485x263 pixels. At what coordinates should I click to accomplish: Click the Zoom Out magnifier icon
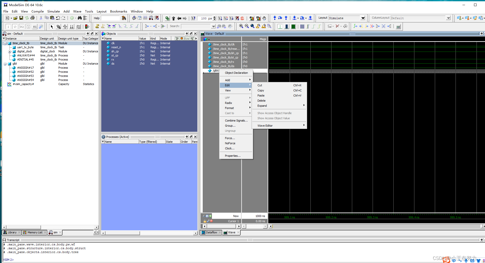pyautogui.click(x=247, y=26)
